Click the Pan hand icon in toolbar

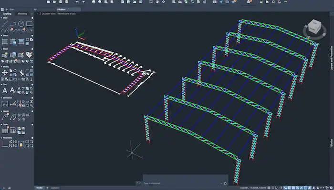coord(157,2)
